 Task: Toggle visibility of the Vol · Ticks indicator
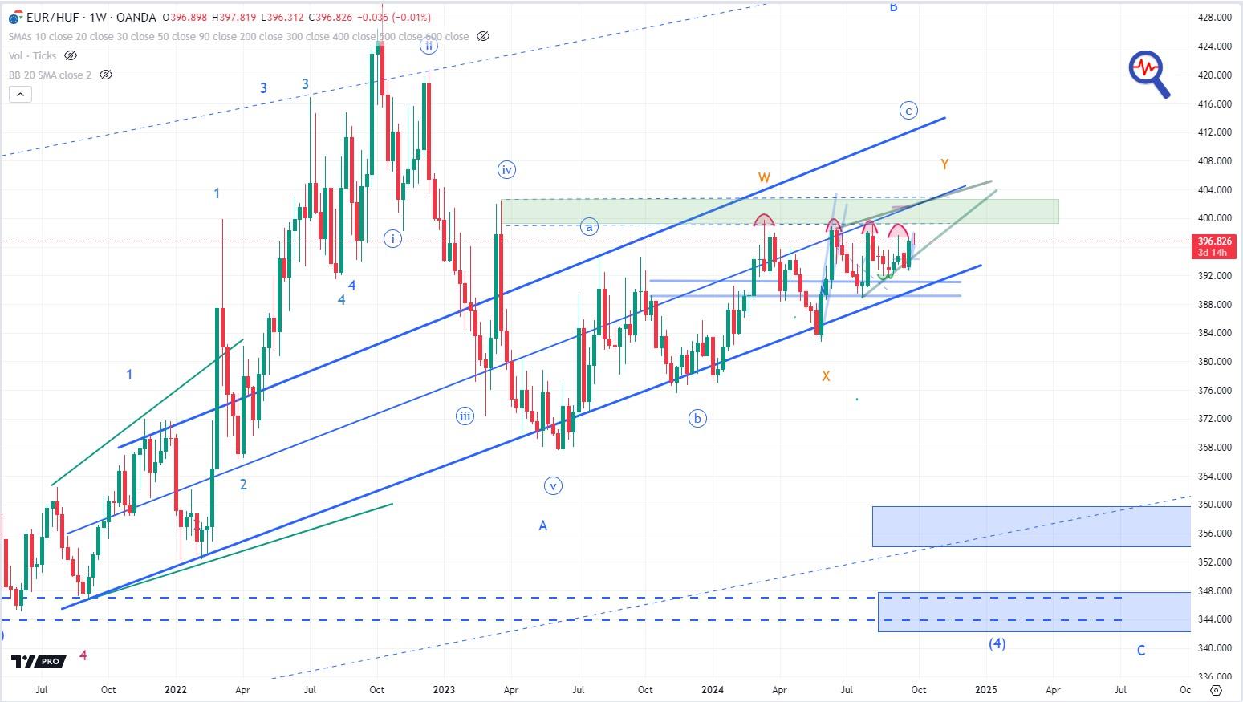tap(70, 55)
